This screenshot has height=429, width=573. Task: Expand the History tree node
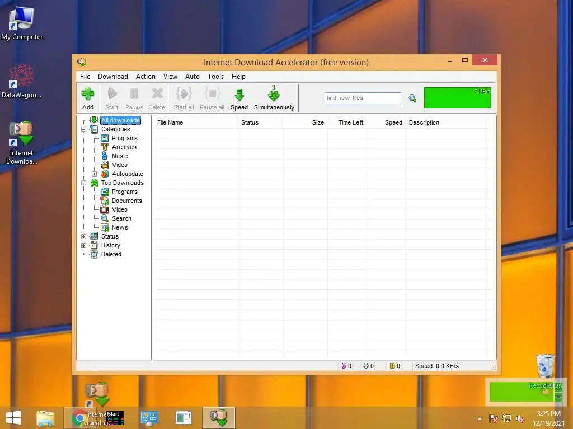click(84, 246)
